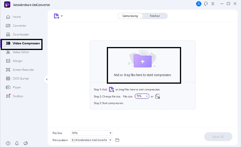Open output folder icon beside File Location
This screenshot has width=241, height=147.
(117, 140)
